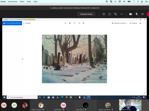Click the Hungarian flag input source icon
149x111 pixels.
[120, 1]
